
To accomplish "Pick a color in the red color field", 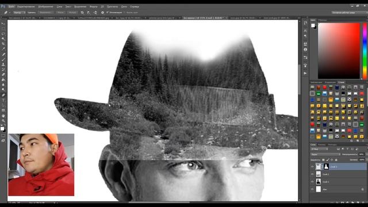I will point(339,51).
